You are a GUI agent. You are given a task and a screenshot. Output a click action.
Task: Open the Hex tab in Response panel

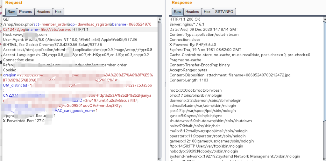pos(207,12)
